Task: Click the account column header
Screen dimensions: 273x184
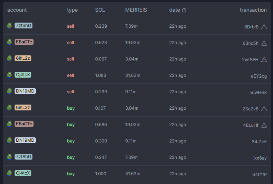Action: [17, 10]
